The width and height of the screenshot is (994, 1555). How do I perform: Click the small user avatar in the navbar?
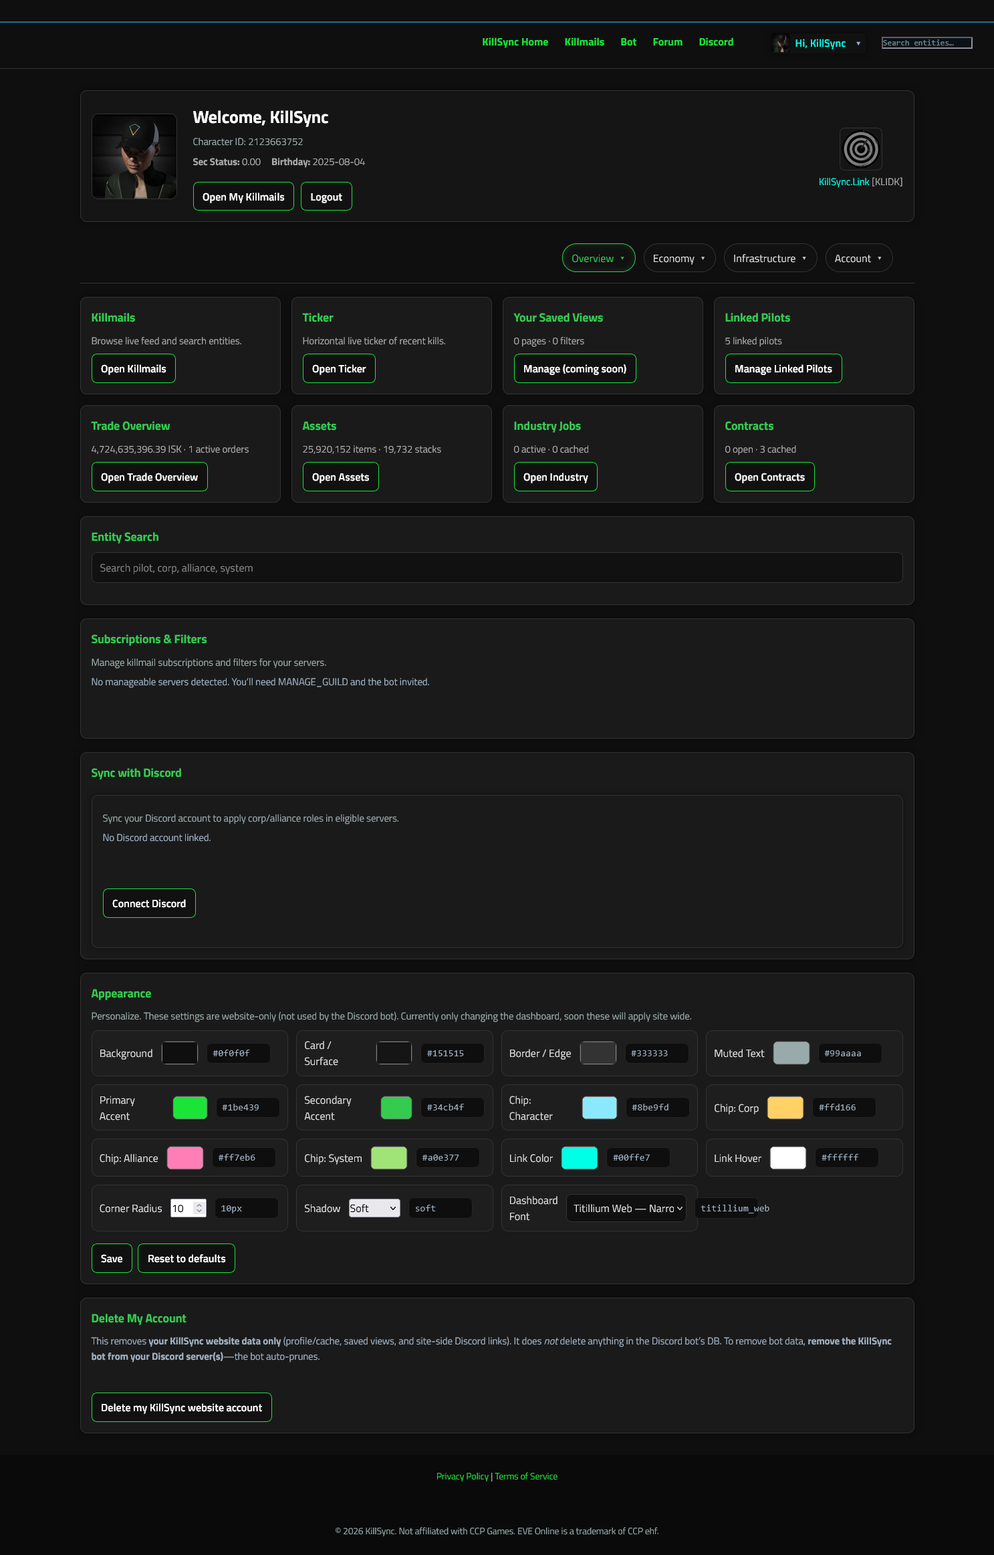[780, 43]
